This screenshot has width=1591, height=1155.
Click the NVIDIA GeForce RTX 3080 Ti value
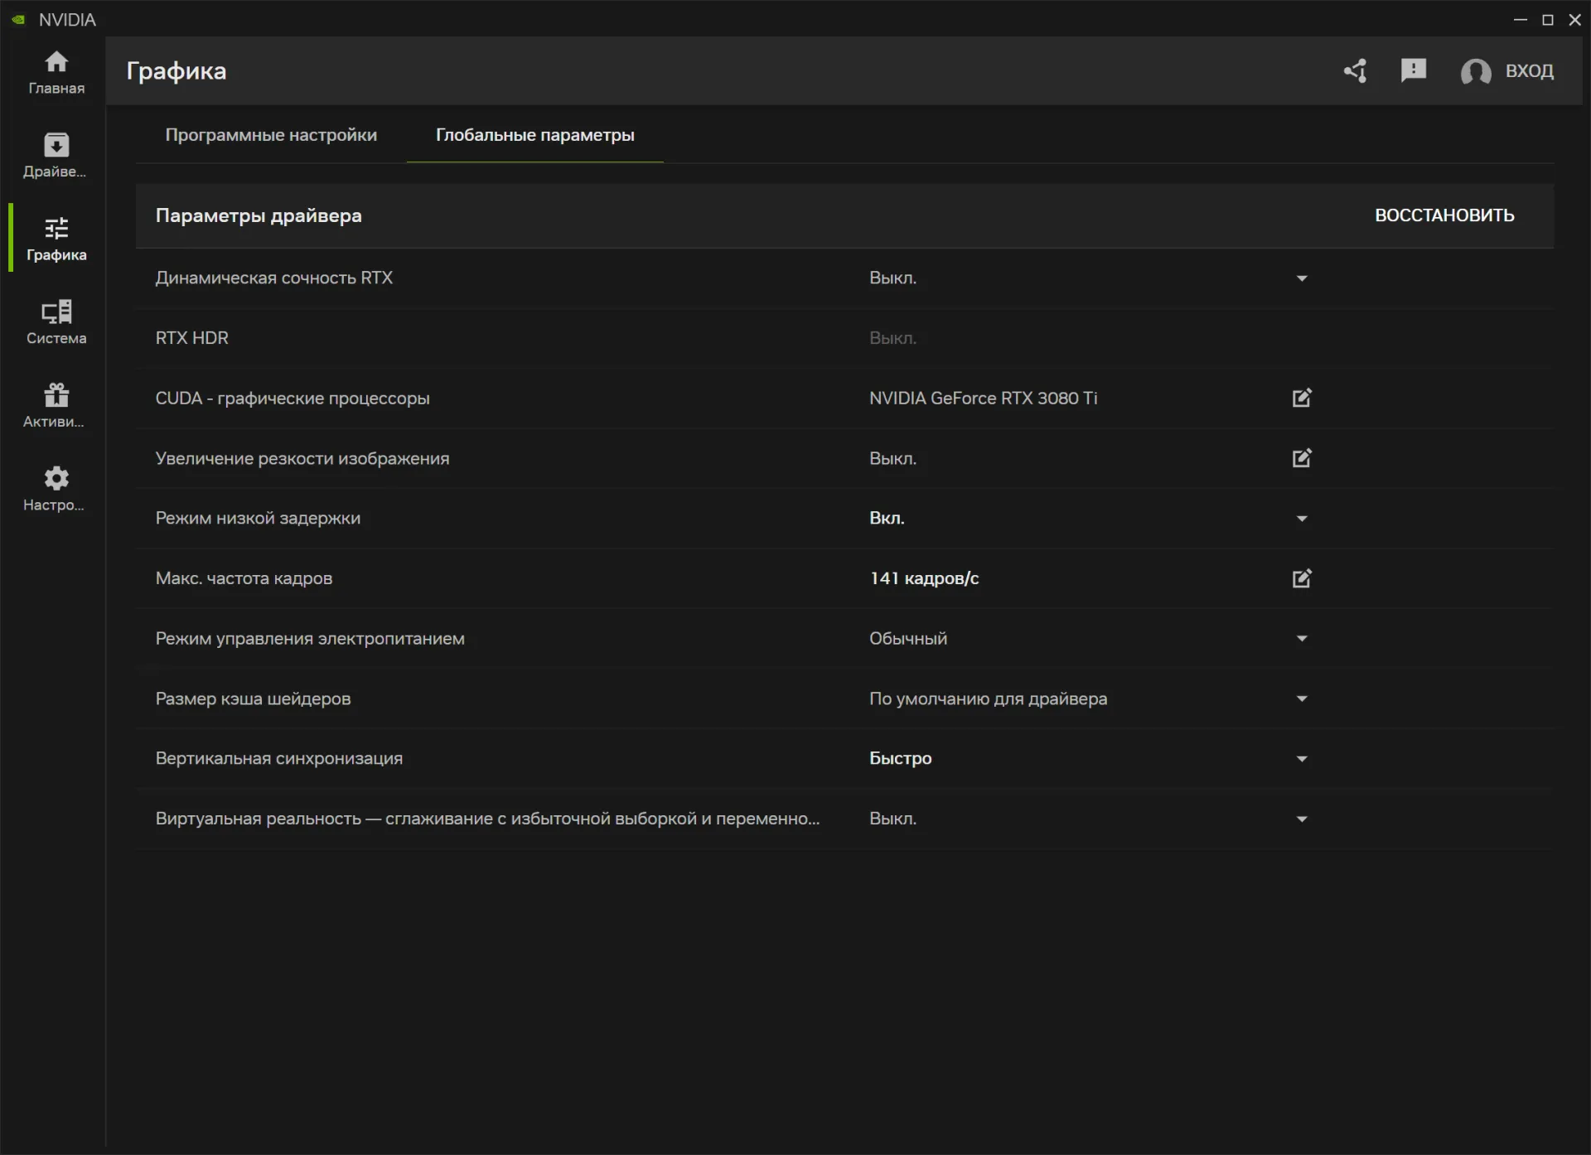983,399
